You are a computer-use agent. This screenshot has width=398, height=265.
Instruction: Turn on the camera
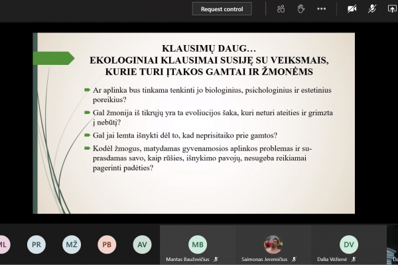point(352,9)
